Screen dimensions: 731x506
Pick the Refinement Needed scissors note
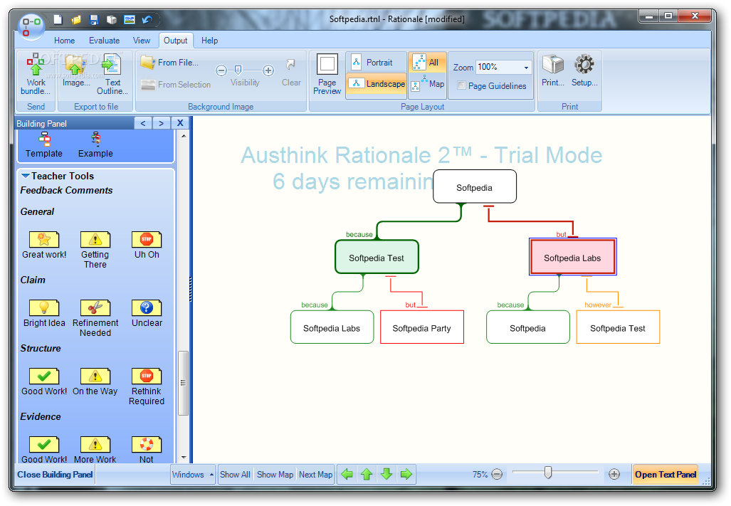pyautogui.click(x=95, y=318)
